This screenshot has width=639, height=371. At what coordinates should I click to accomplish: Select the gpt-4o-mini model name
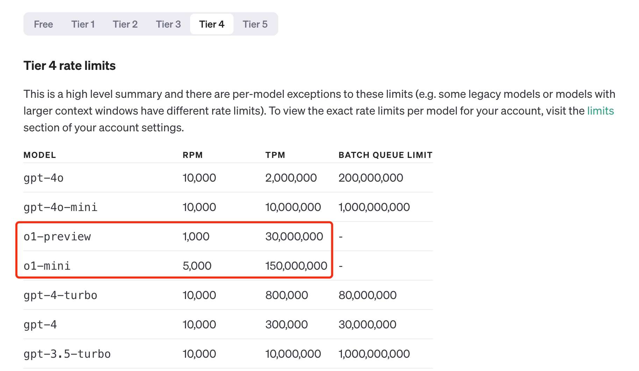(x=60, y=207)
